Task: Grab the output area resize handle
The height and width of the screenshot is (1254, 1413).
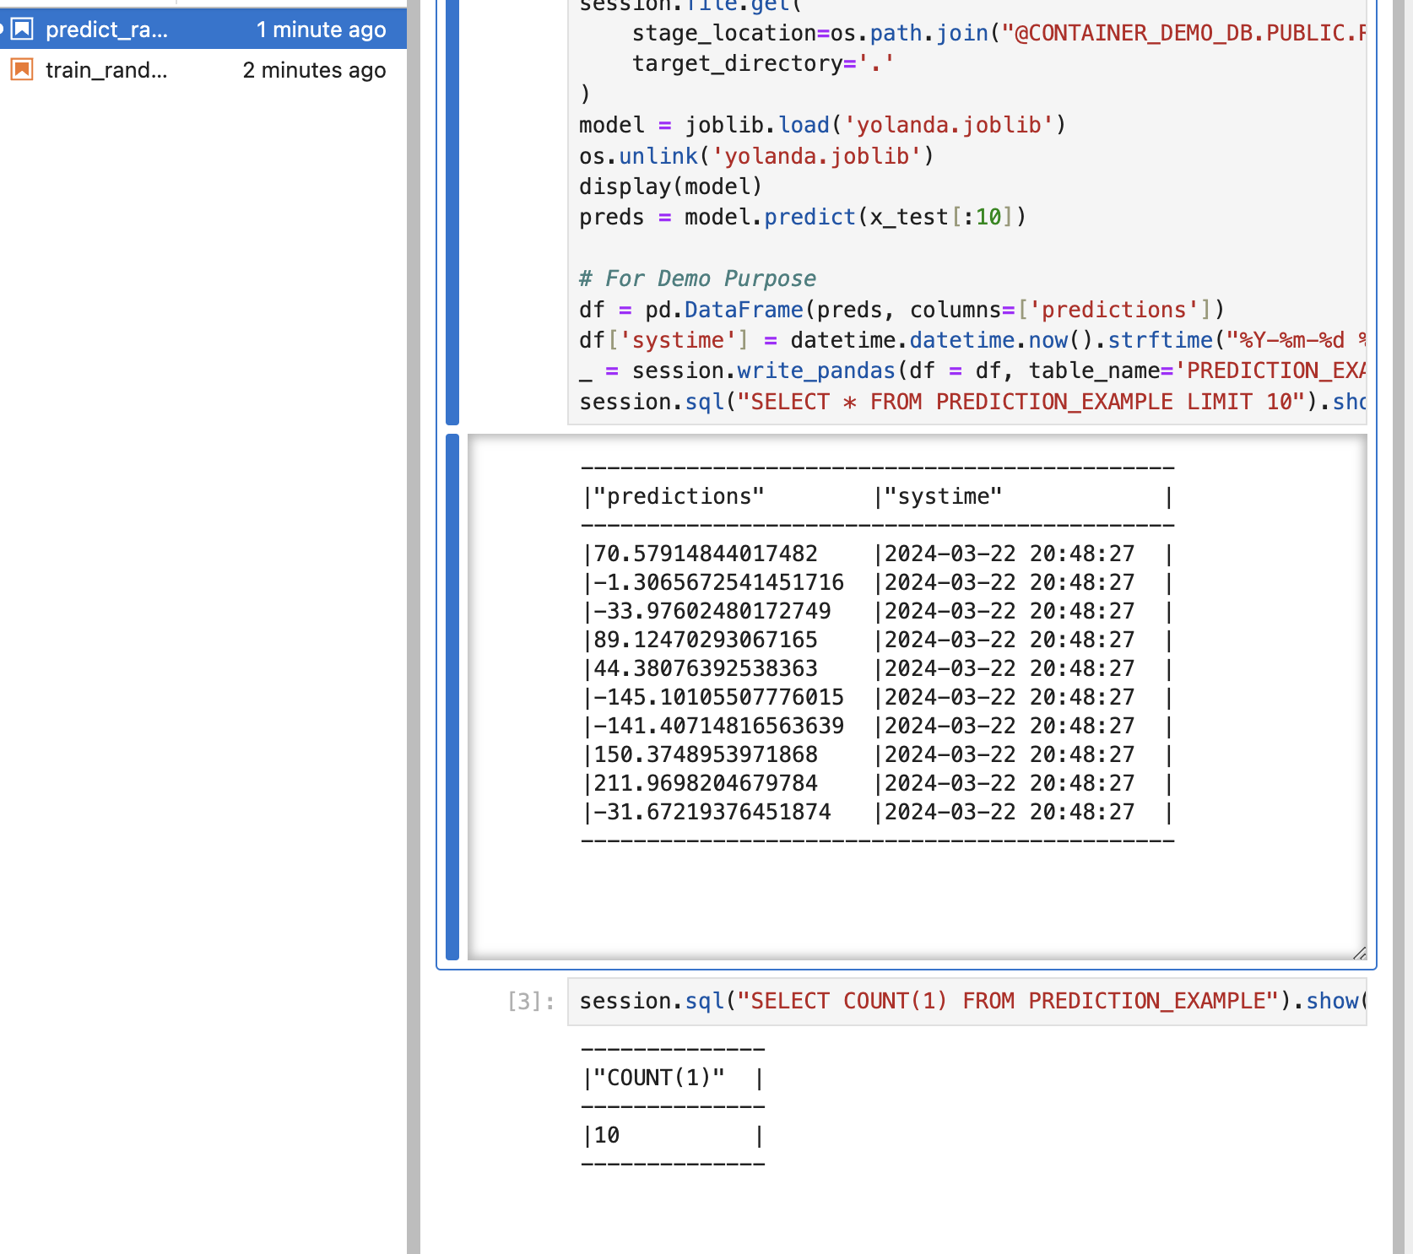Action: pyautogui.click(x=1358, y=953)
